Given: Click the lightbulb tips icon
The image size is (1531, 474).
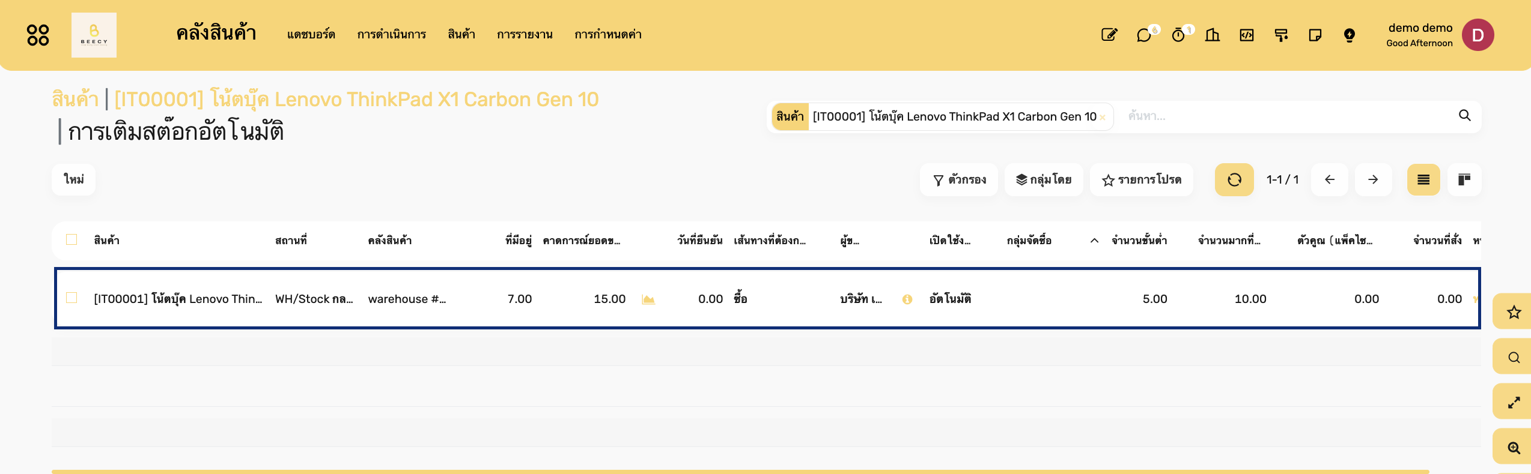Looking at the screenshot, I should (1350, 35).
